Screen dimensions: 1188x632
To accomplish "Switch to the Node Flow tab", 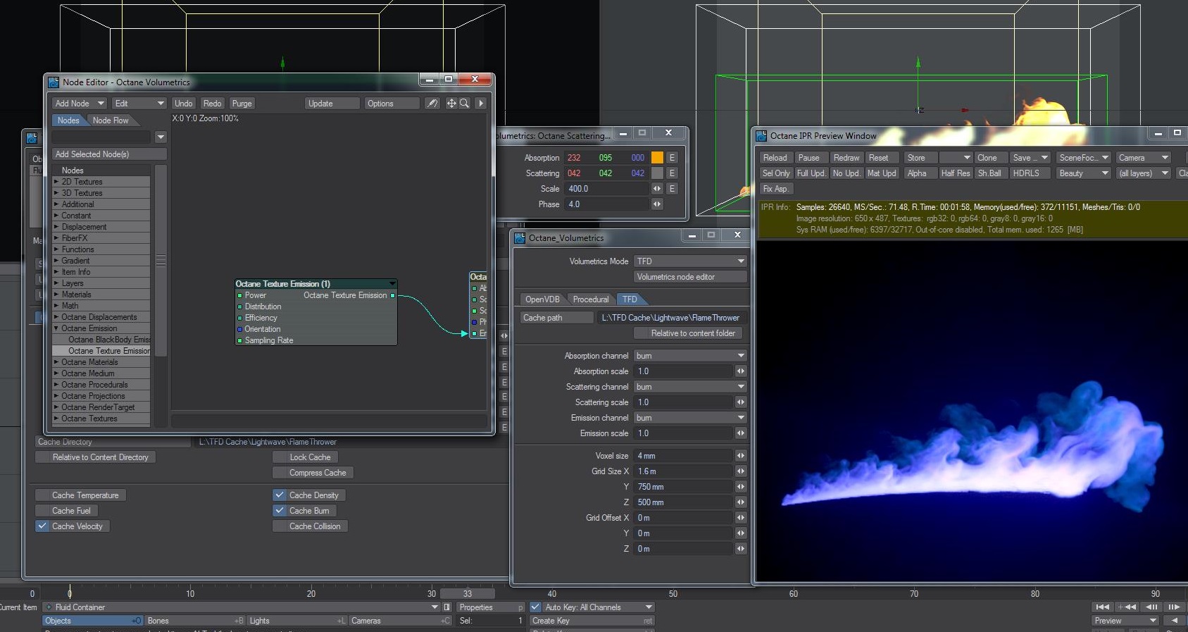I will (x=111, y=120).
